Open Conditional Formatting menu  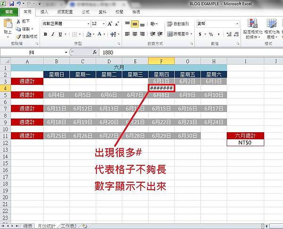[253, 29]
